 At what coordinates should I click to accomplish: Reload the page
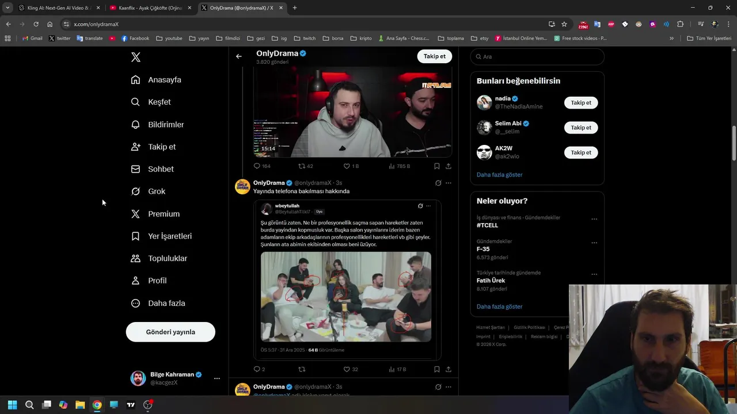tap(36, 24)
